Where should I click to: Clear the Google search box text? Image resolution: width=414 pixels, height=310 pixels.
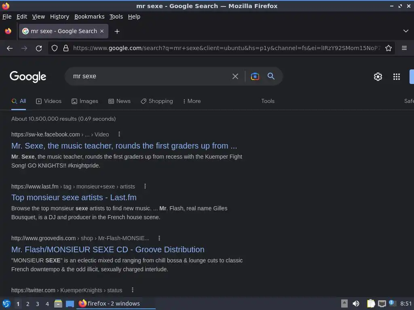point(235,76)
